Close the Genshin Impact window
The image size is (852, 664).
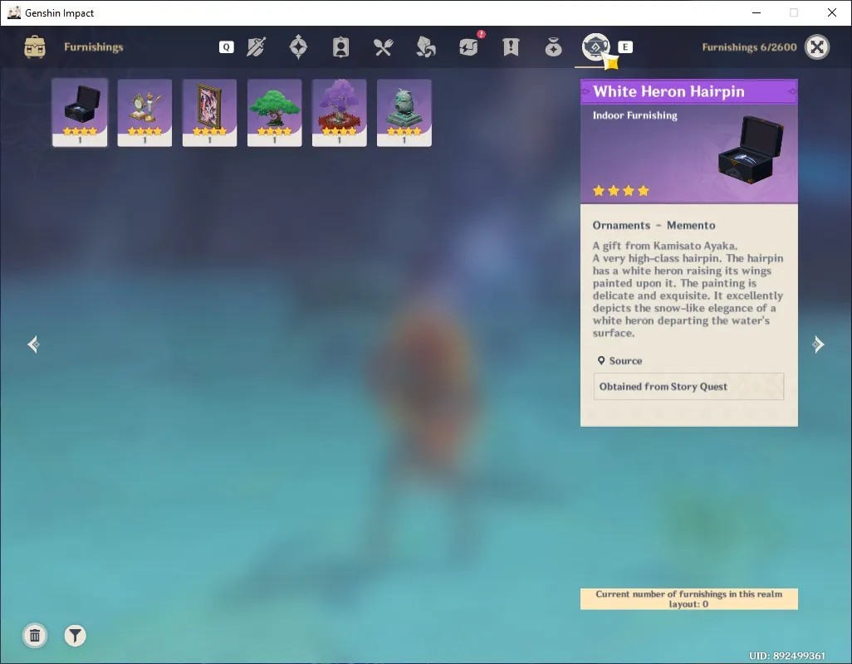click(x=831, y=12)
